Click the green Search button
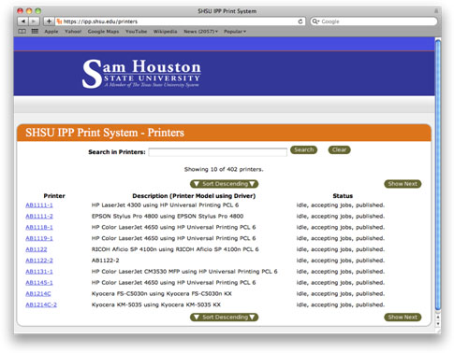This screenshot has width=454, height=353. (x=303, y=150)
